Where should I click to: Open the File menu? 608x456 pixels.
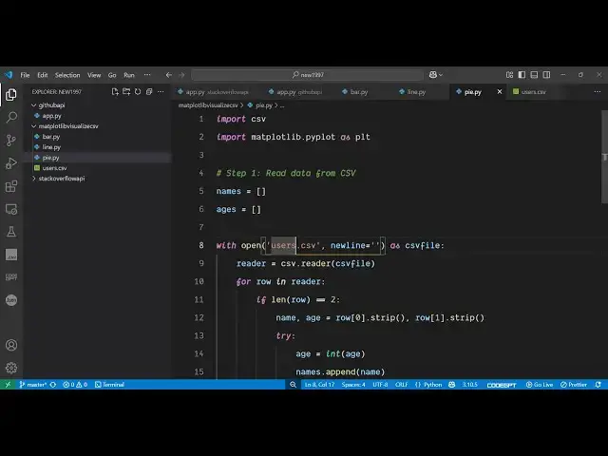26,75
